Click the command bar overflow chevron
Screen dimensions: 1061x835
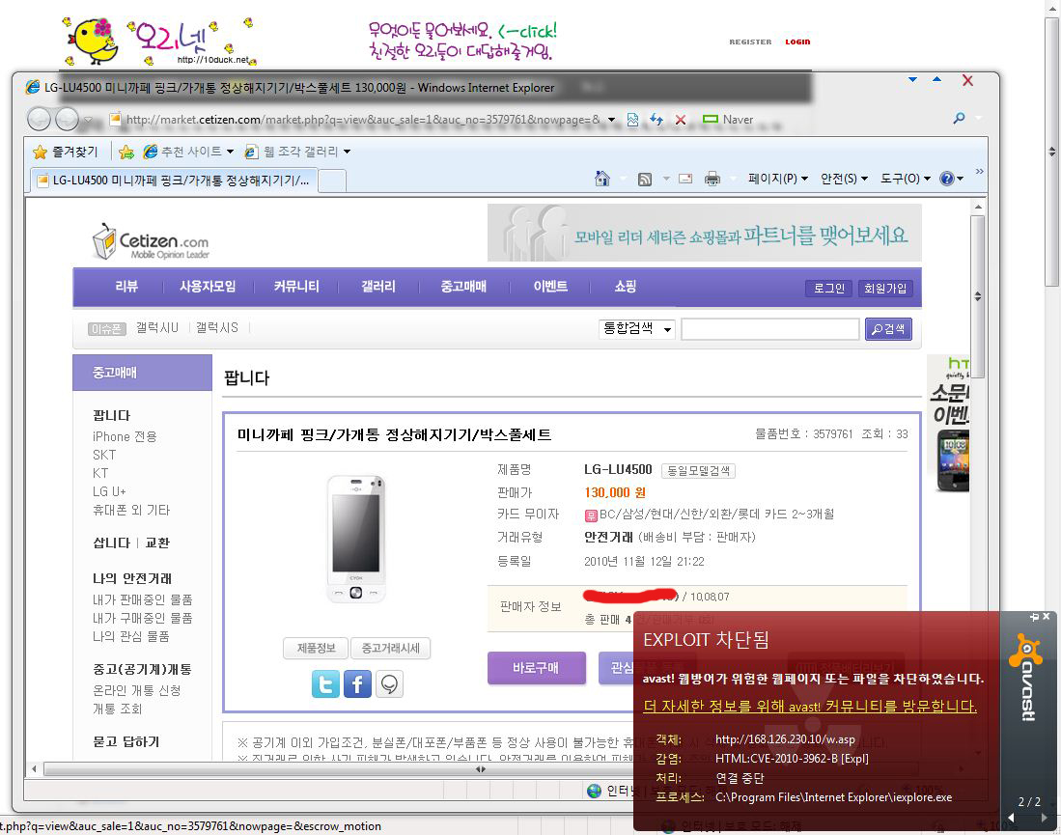(x=979, y=171)
